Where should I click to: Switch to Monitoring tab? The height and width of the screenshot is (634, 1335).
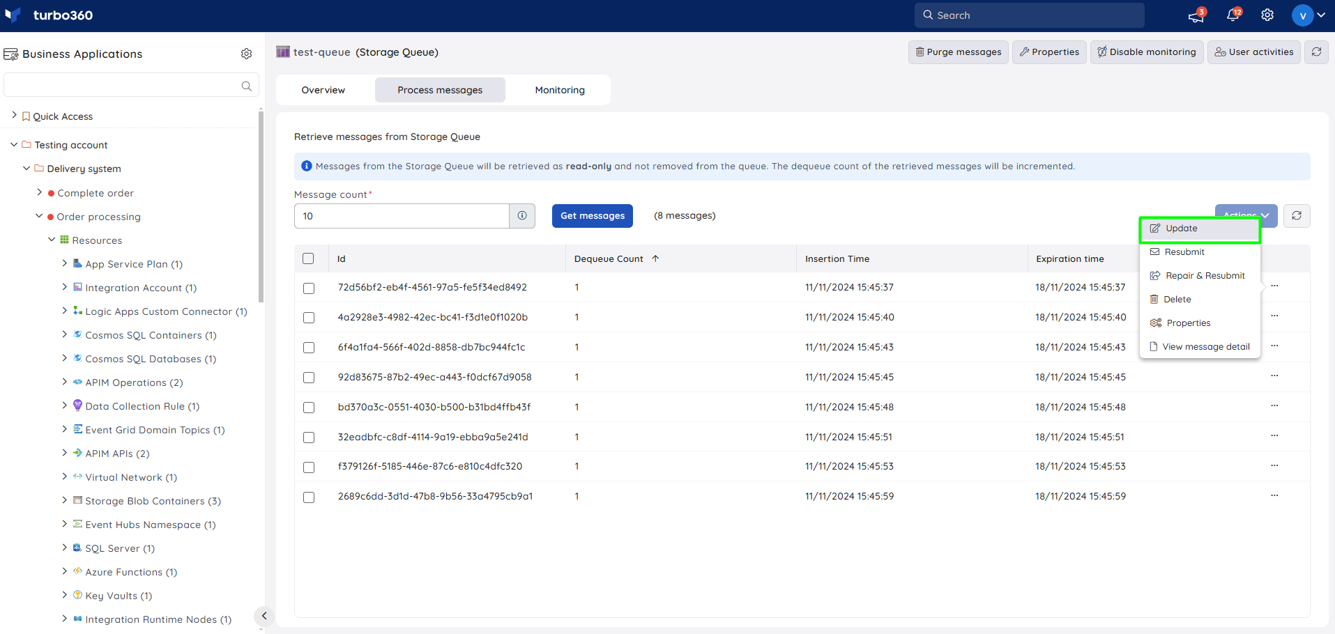coord(560,90)
